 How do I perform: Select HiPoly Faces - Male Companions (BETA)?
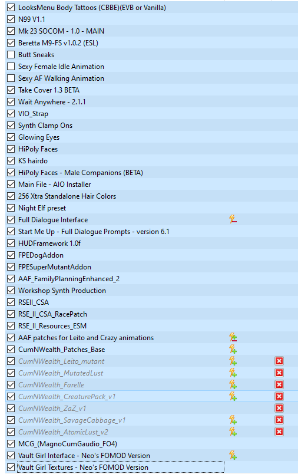point(81,173)
